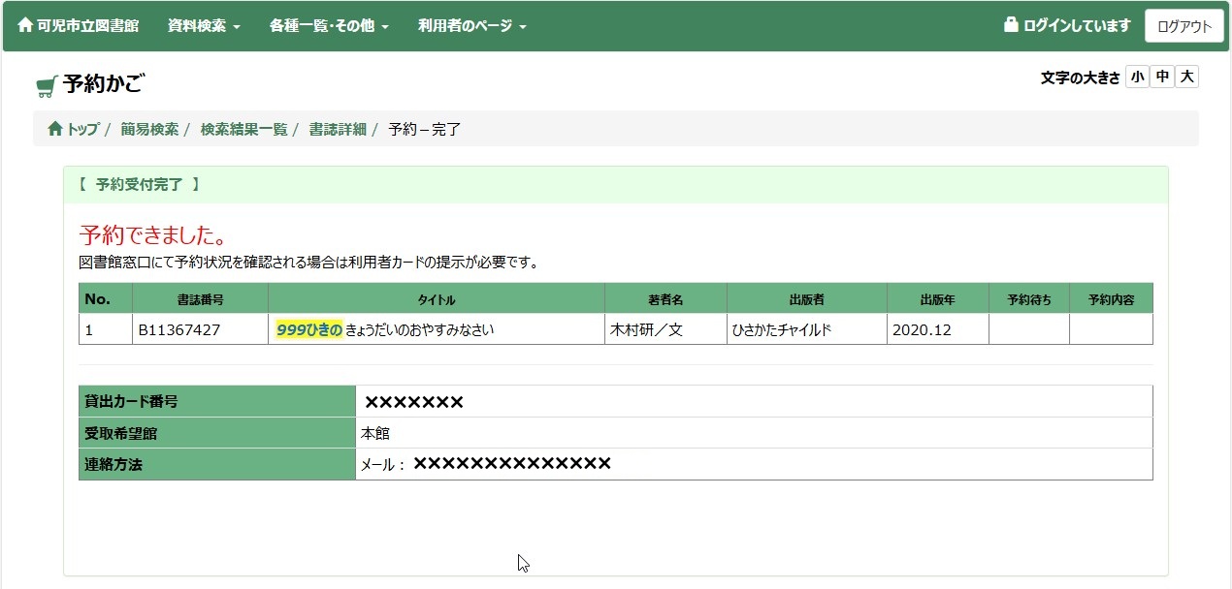Click the 可児市立図書館 site title
Screen dimensions: 1232x589
pyautogui.click(x=87, y=26)
